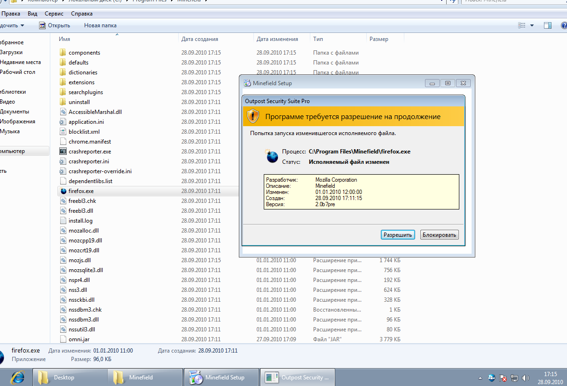This screenshot has height=386, width=567.
Task: Select the dependentlibs.list file name
Action: [90, 181]
